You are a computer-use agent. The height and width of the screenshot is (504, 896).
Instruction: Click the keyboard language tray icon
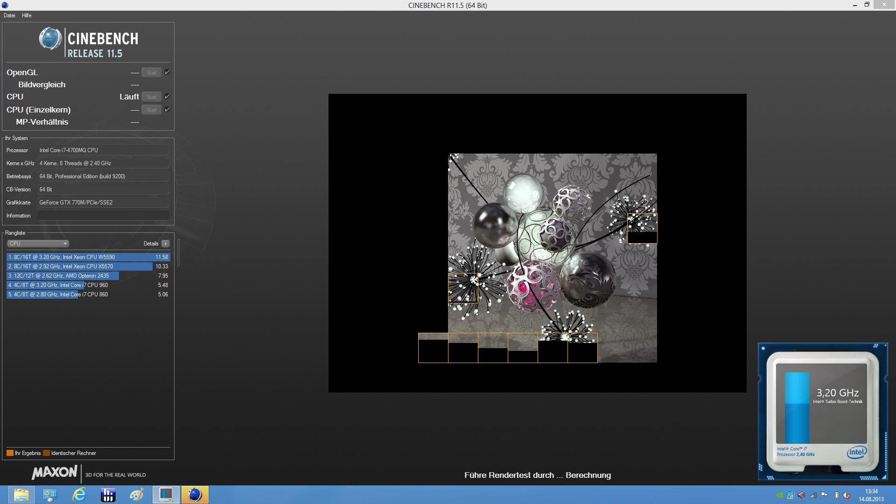(x=790, y=495)
